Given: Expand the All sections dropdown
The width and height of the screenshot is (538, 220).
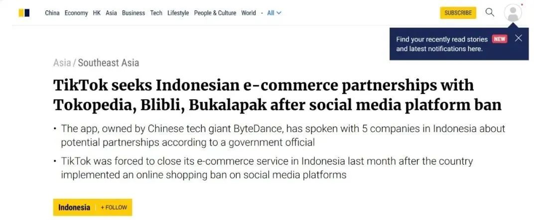Looking at the screenshot, I should (274, 13).
